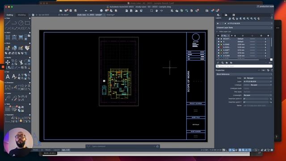
Task: Click the Array tool in Modify panel
Action: click(29, 61)
